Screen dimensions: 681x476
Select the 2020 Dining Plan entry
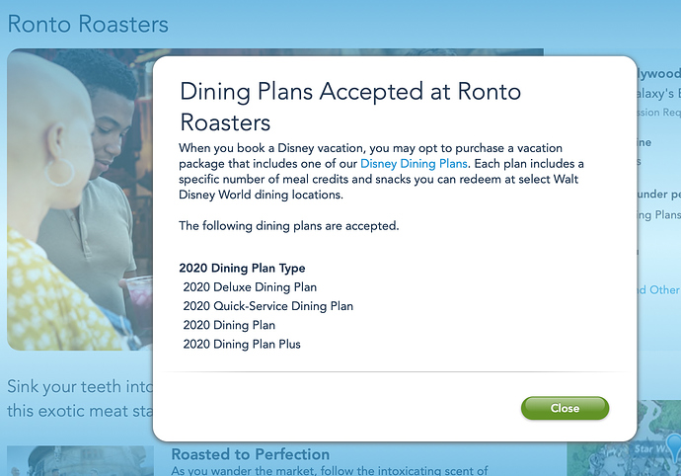pos(229,325)
